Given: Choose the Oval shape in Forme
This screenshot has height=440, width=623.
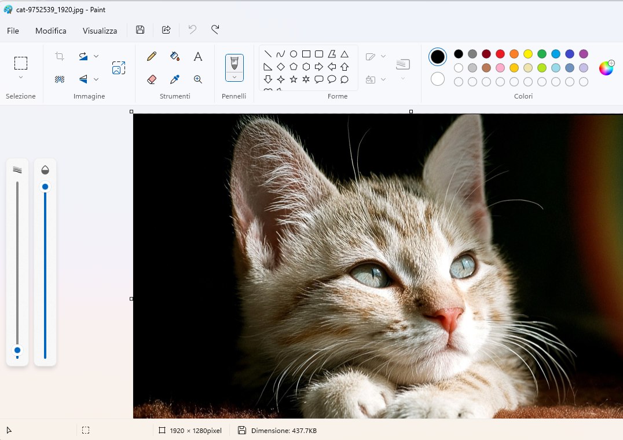Looking at the screenshot, I should [294, 53].
